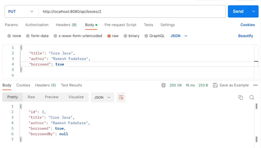Copy the response body with copy icon
Viewport: 261px width, 148px height.
[241, 97]
